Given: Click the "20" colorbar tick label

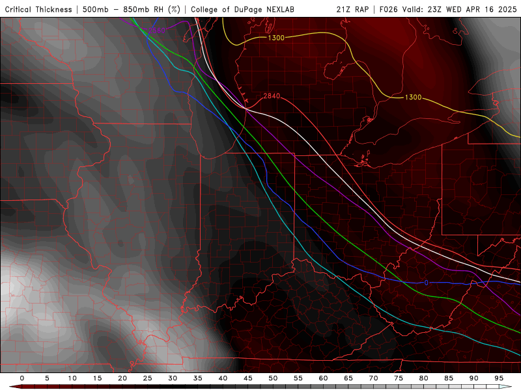Looking at the screenshot, I should [x=122, y=378].
